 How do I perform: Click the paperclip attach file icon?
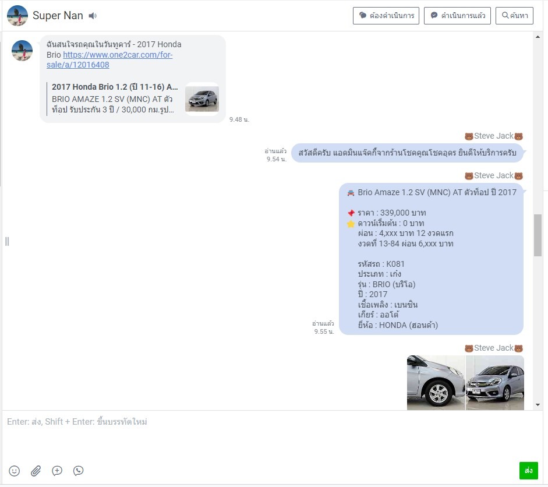click(36, 471)
